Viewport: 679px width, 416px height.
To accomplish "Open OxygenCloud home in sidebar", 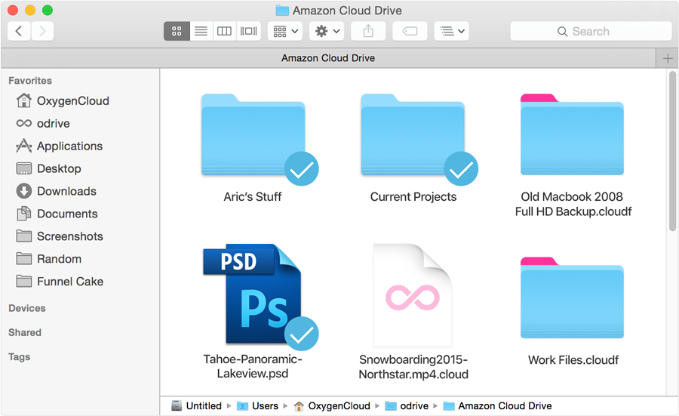I will click(63, 101).
